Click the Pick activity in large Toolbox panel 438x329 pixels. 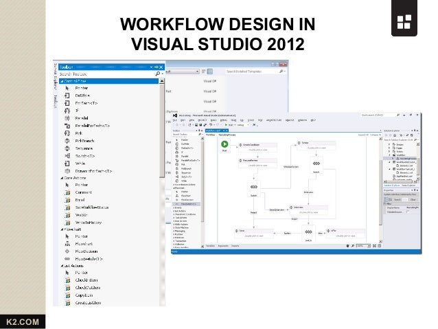tap(78, 133)
